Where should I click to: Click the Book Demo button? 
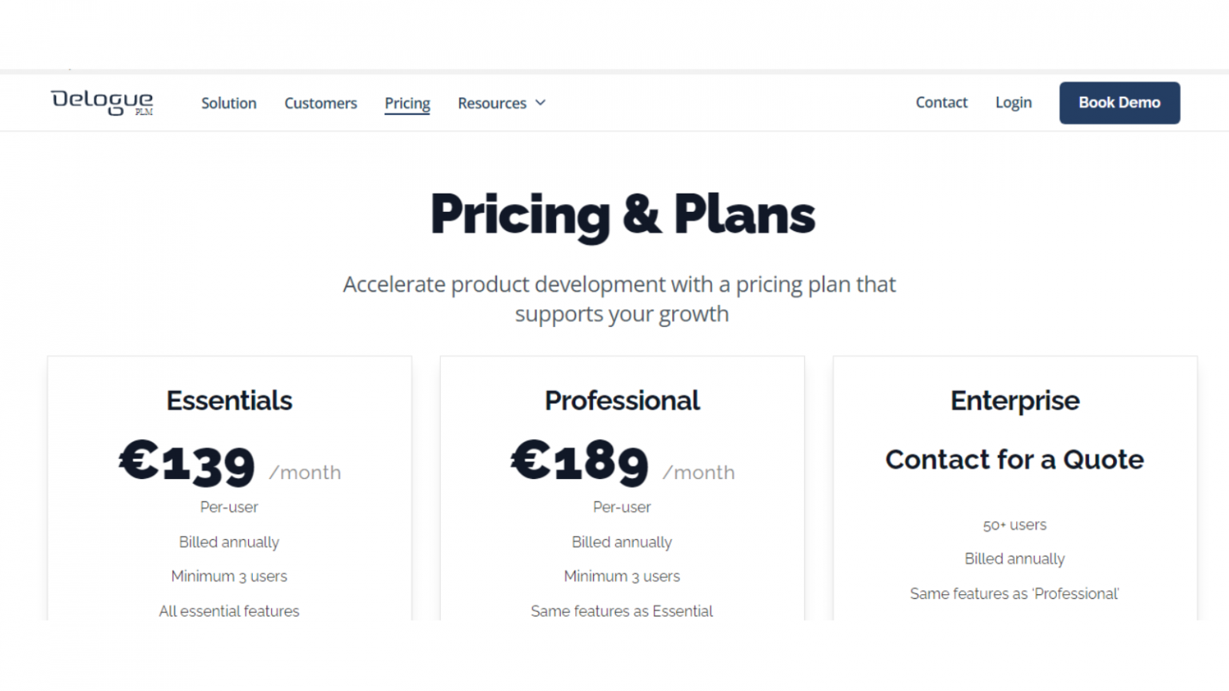pos(1119,102)
